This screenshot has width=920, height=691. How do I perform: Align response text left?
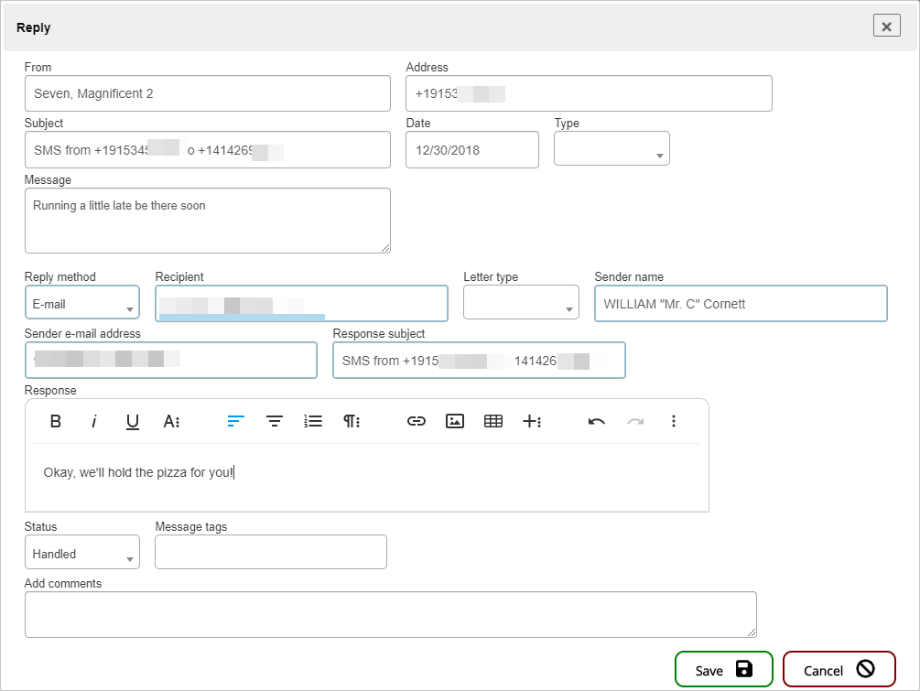236,421
